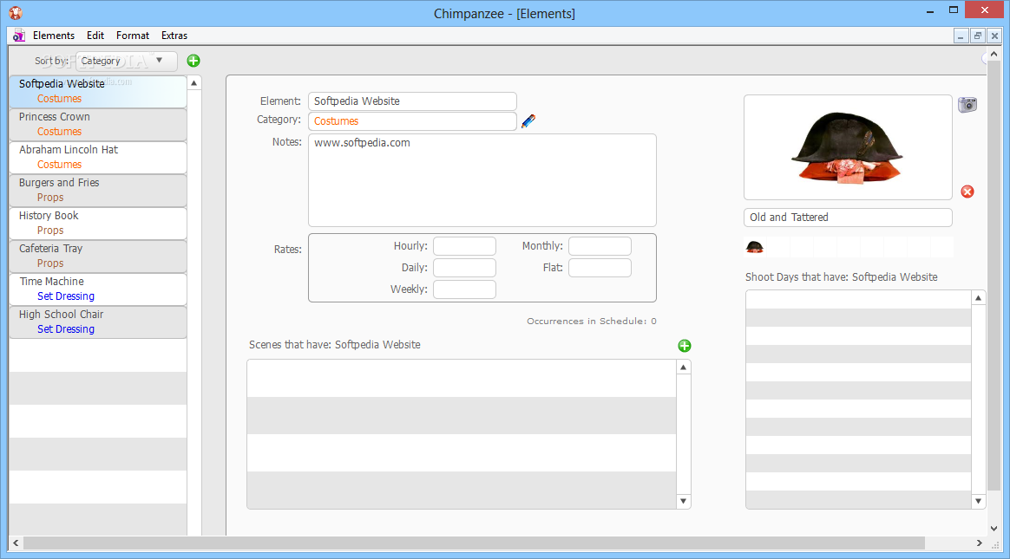Click the Daily rate field
This screenshot has width=1010, height=559.
pos(464,268)
